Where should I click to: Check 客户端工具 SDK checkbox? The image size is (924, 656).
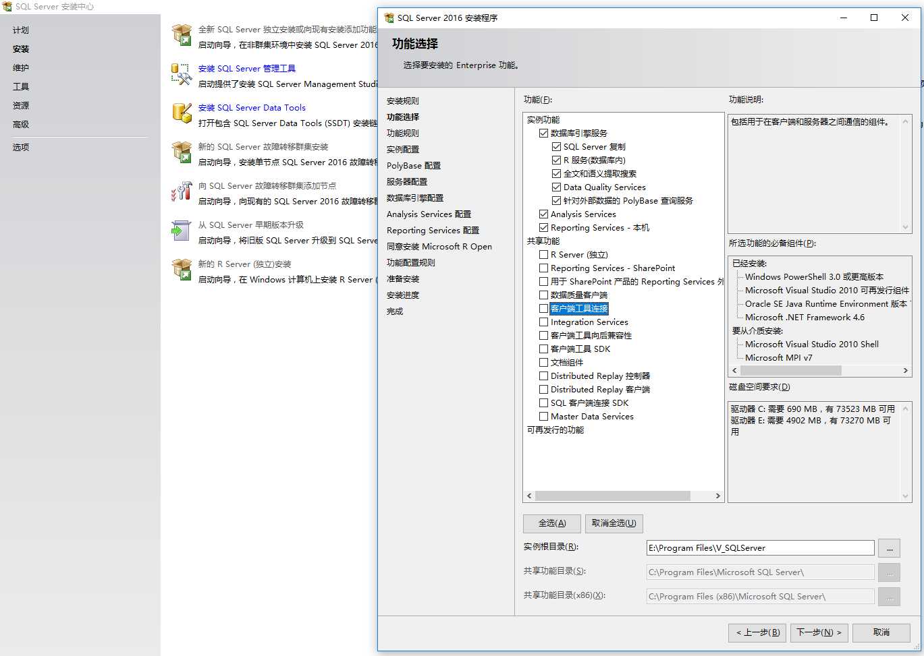coord(543,349)
